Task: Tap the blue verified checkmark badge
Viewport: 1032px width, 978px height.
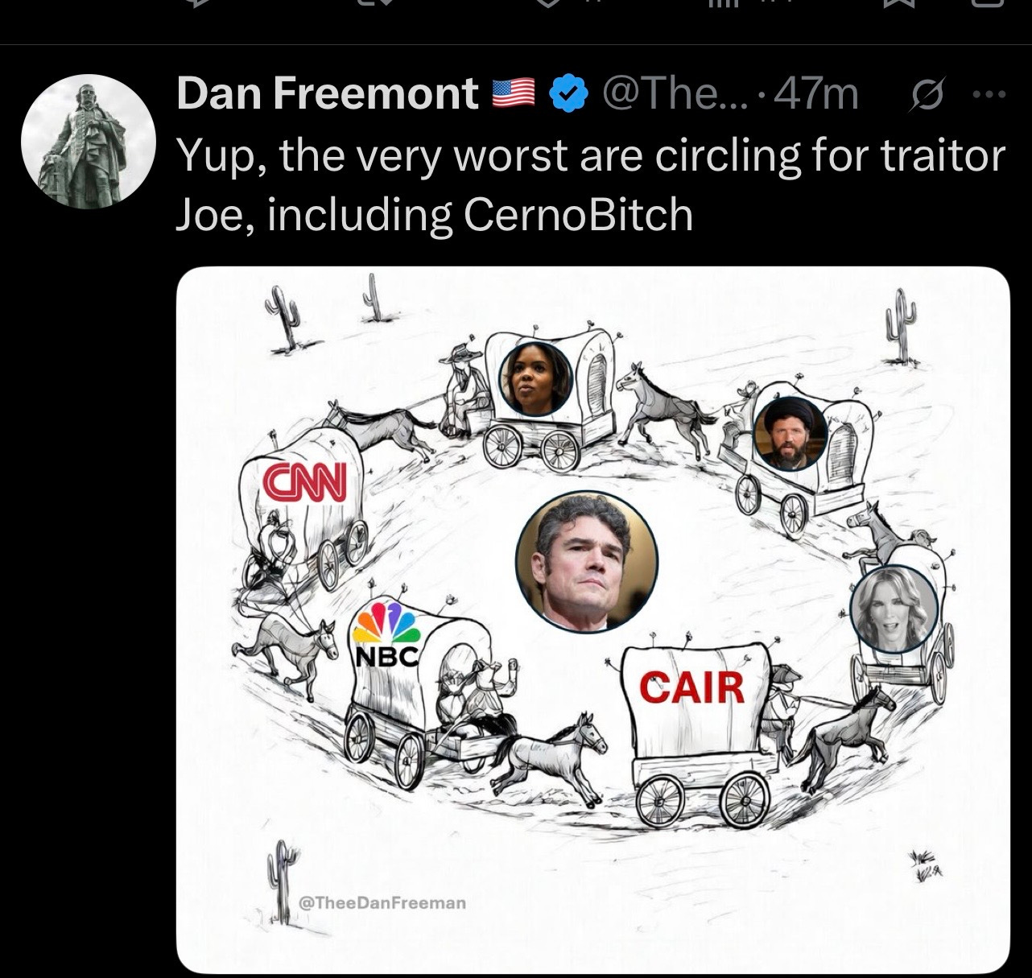Action: [568, 95]
